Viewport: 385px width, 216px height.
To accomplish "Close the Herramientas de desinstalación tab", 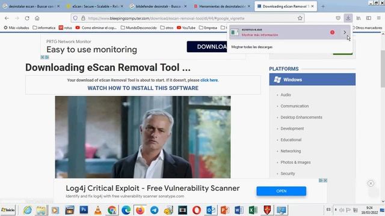I will click(248, 7).
